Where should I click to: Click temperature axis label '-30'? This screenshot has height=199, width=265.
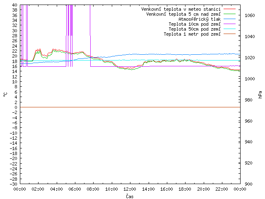pyautogui.click(x=14, y=184)
